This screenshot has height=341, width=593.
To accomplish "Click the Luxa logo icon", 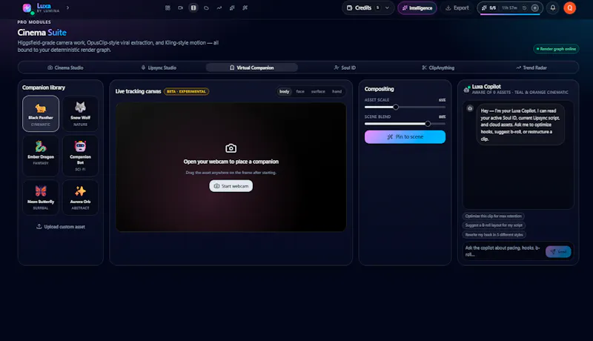I will [x=27, y=8].
